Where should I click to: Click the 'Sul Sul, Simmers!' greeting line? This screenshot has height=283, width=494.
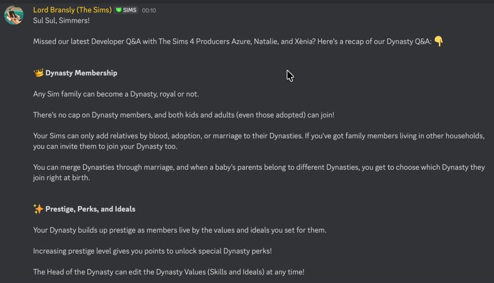click(x=61, y=21)
